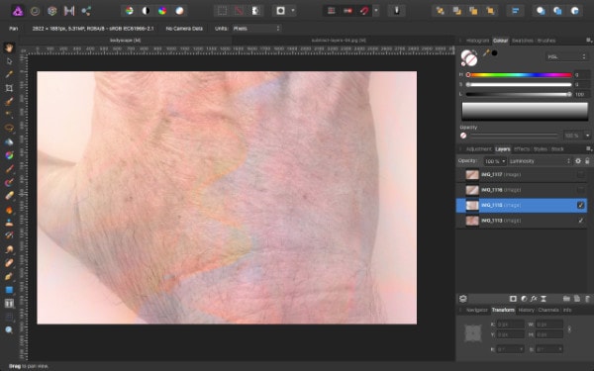594x371 pixels.
Task: Apply Auto White Balance from the toolbar
Action: coord(179,11)
